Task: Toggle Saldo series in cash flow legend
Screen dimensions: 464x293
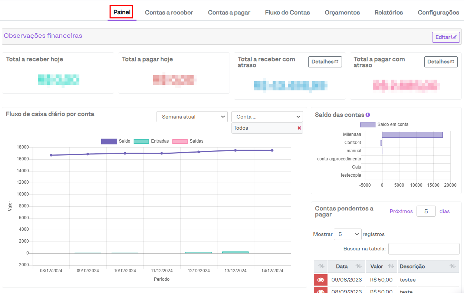Action: tap(109, 141)
